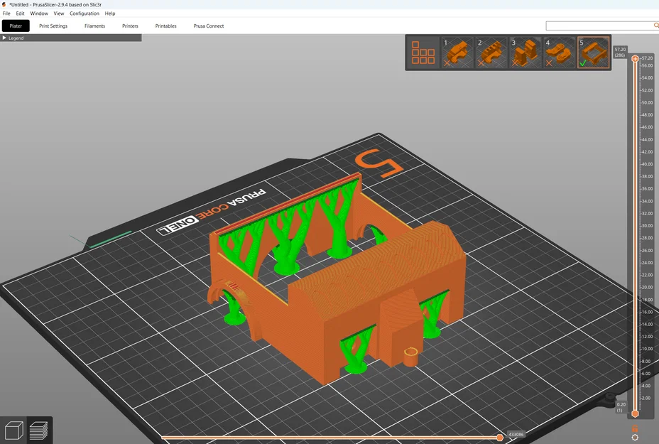The image size is (659, 444).
Task: Open the all-beds grid overview icon
Action: coord(423,52)
